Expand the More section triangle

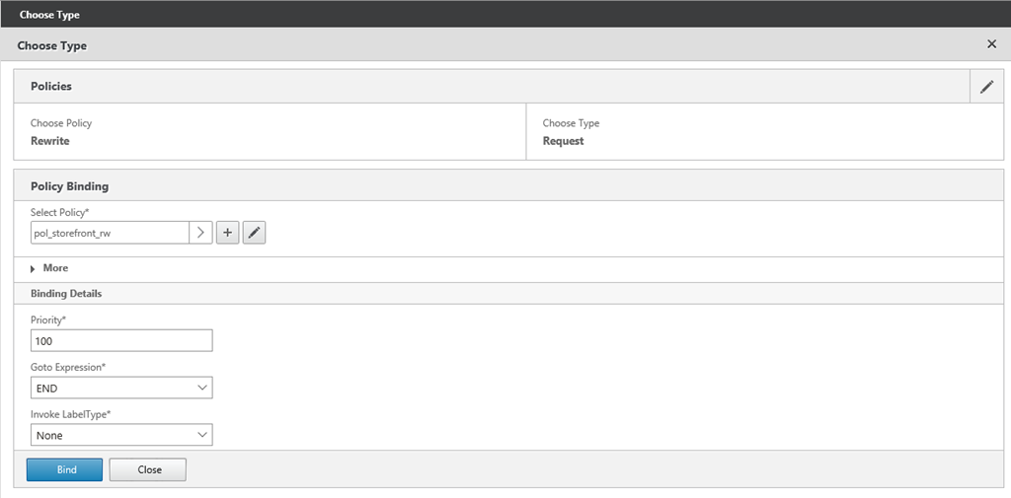tap(34, 268)
